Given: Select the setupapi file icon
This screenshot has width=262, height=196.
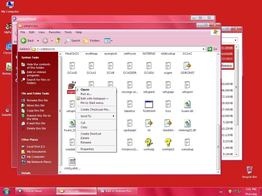Looking at the screenshot, I should [168, 85].
